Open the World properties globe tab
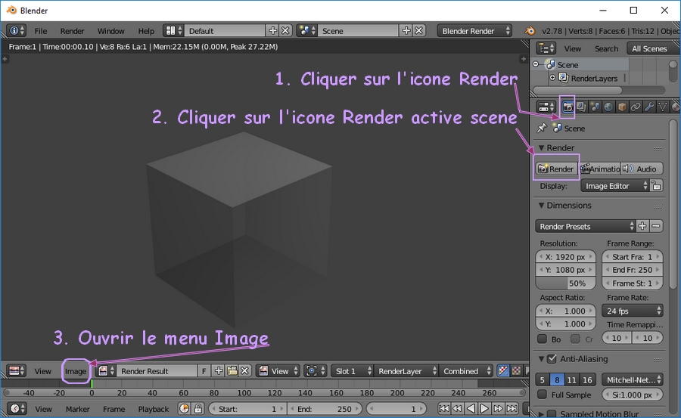The image size is (681, 418). coord(608,107)
